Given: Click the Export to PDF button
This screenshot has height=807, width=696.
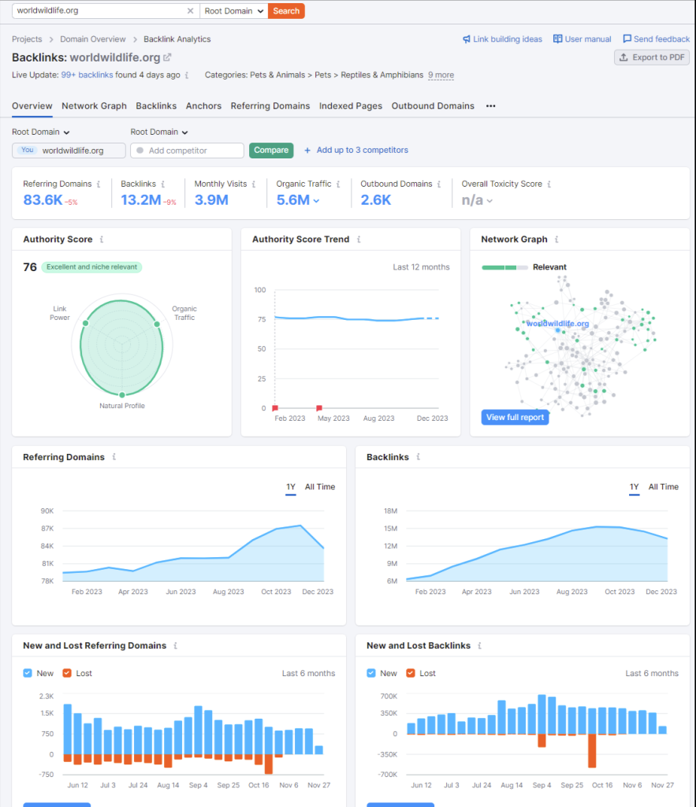Looking at the screenshot, I should (651, 58).
